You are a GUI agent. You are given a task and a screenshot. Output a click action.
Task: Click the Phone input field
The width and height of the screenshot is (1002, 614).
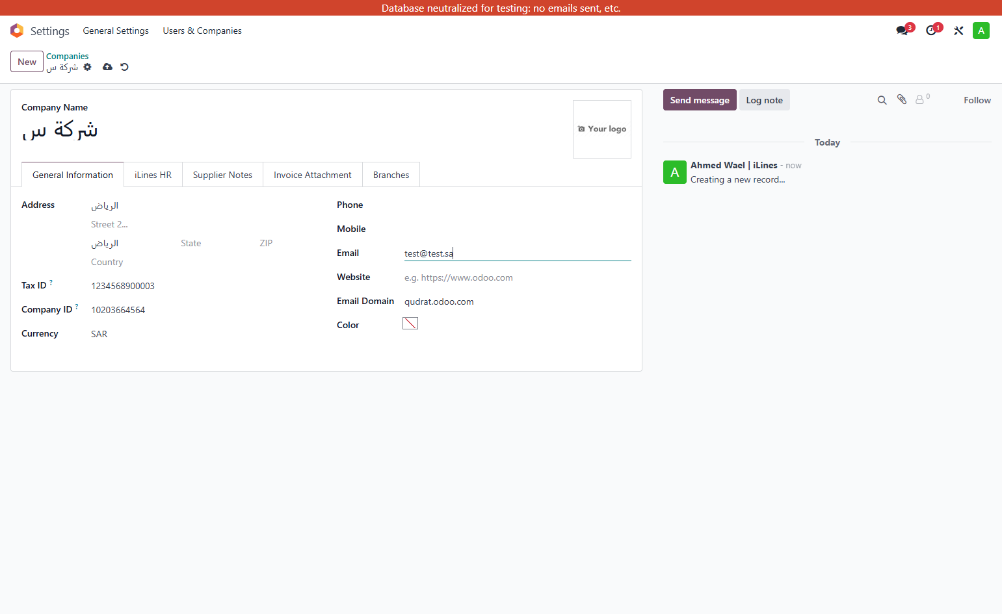click(518, 205)
